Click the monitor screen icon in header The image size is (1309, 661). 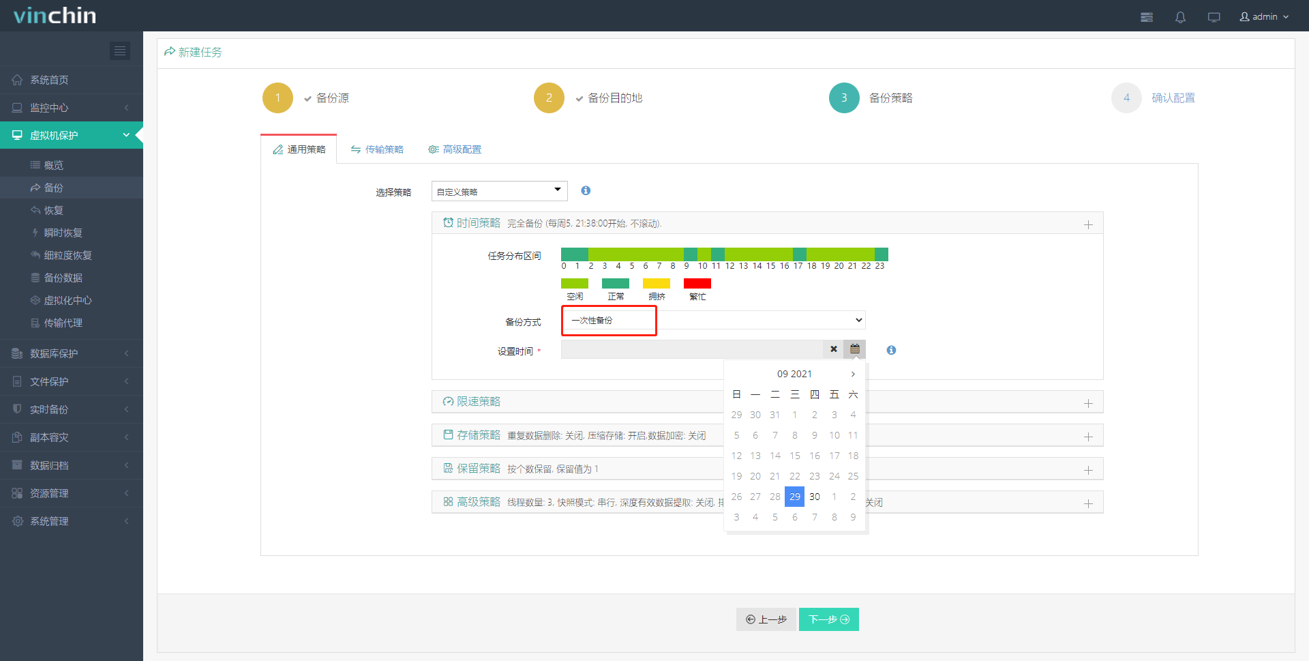(x=1214, y=17)
